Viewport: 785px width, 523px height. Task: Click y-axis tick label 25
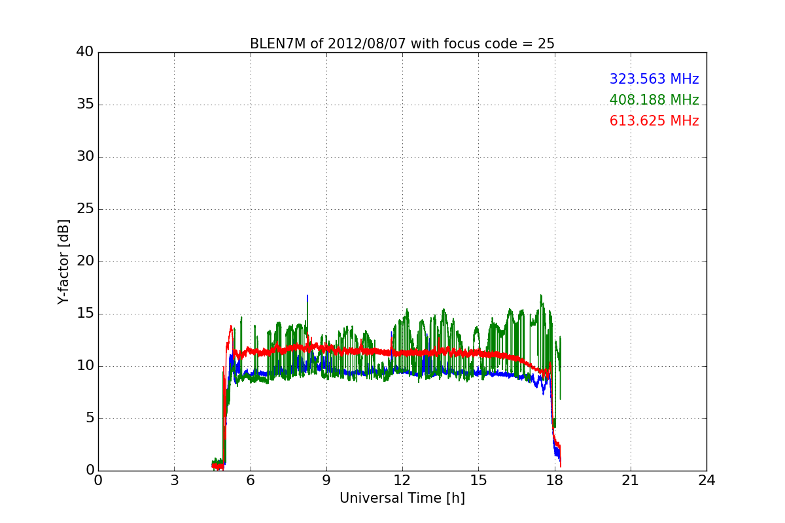pos(85,209)
